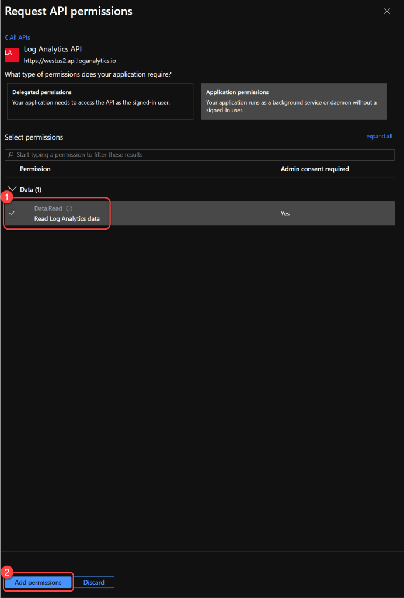
Task: Collapse the Data (1) permission group
Action: [x=12, y=189]
